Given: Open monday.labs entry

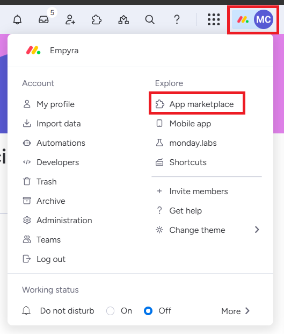Looking at the screenshot, I should coord(186,143).
